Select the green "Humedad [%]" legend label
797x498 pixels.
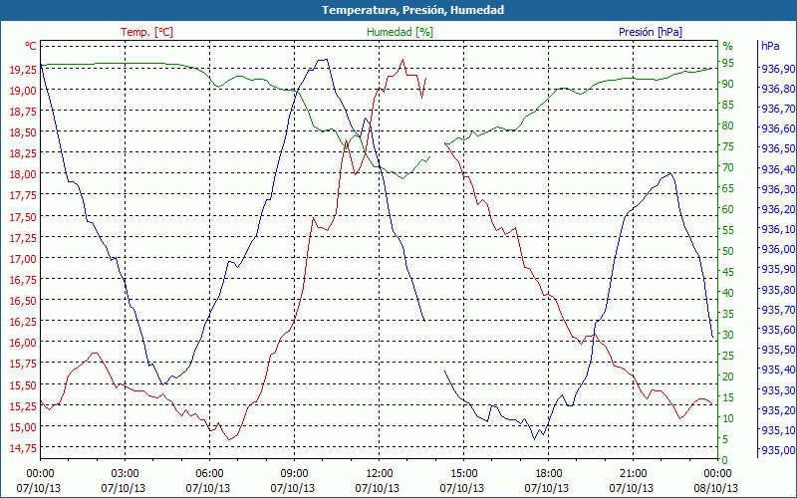[400, 32]
